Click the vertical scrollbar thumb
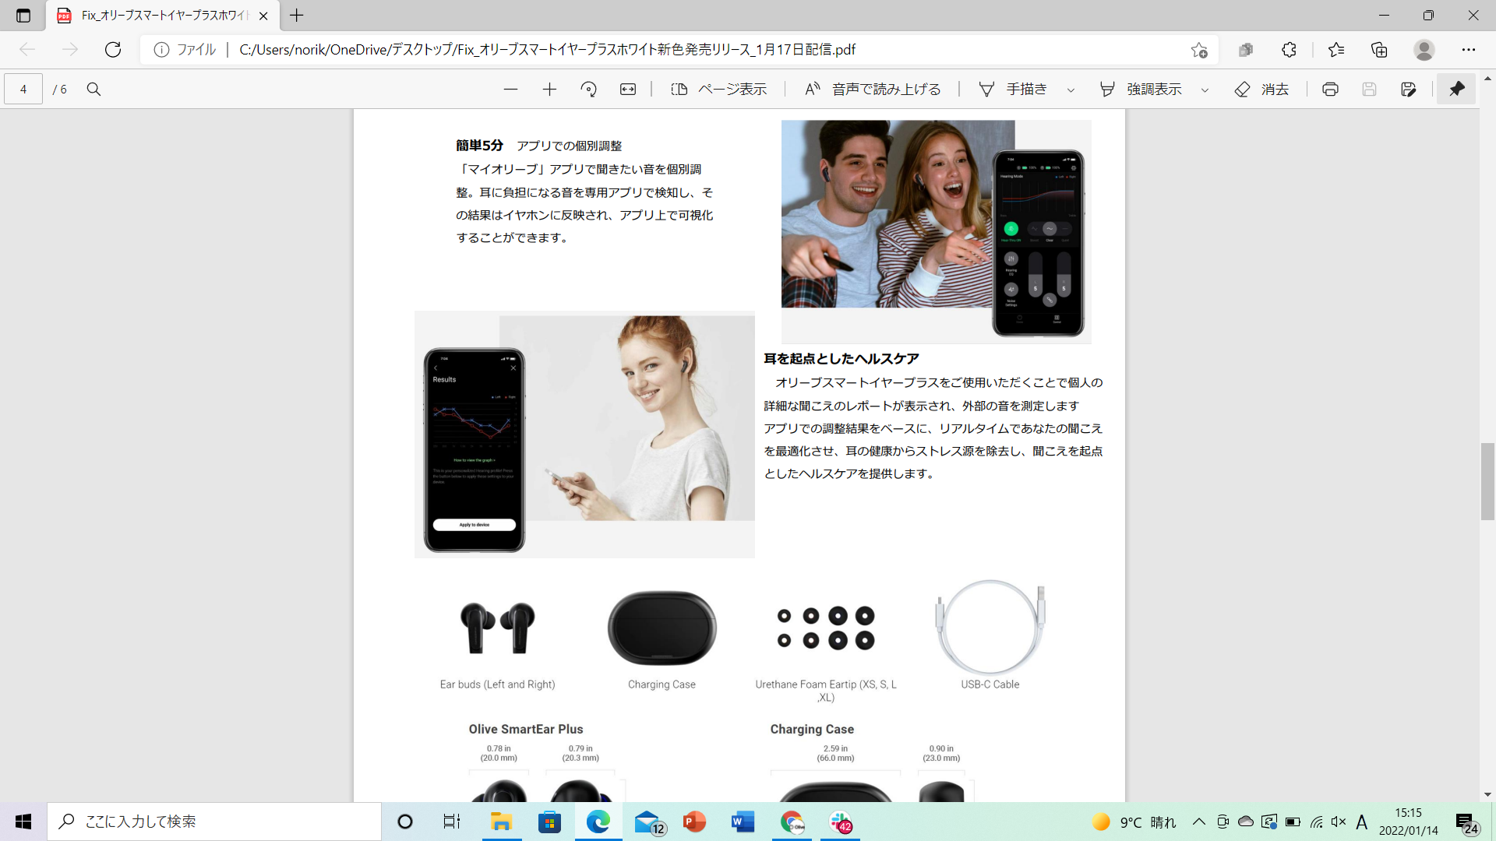The height and width of the screenshot is (841, 1496). tap(1487, 481)
